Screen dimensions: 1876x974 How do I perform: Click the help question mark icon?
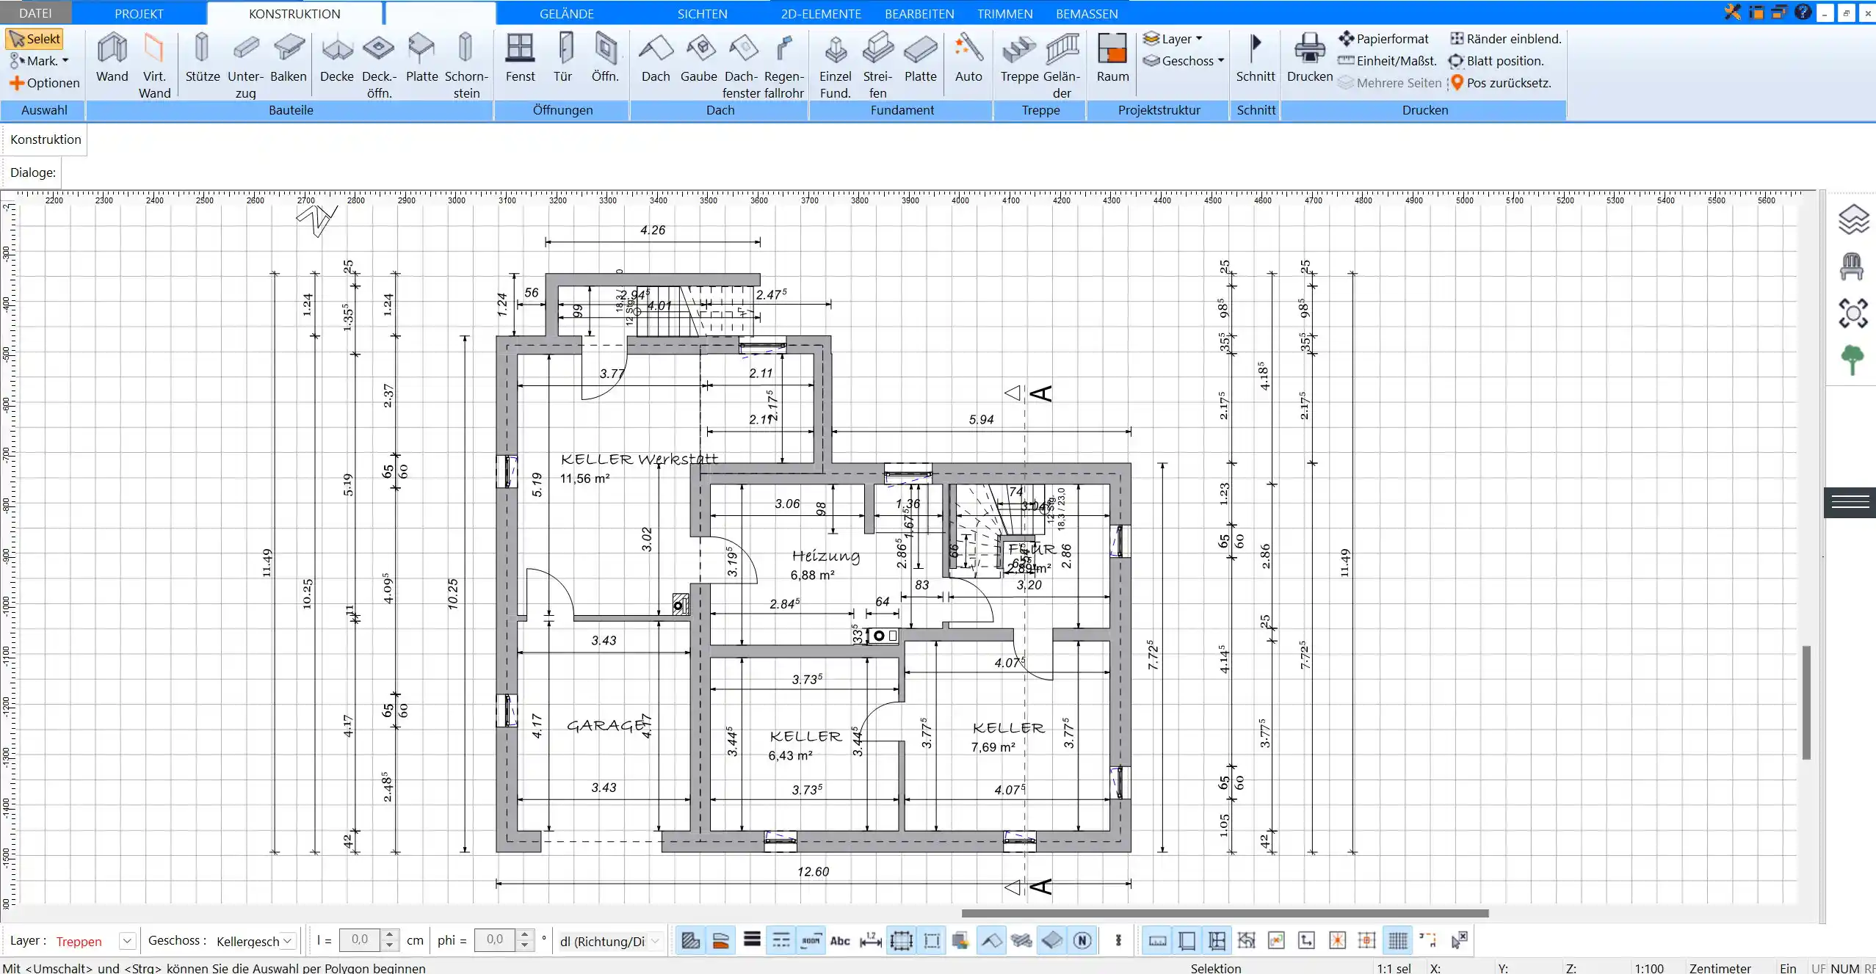[1803, 12]
